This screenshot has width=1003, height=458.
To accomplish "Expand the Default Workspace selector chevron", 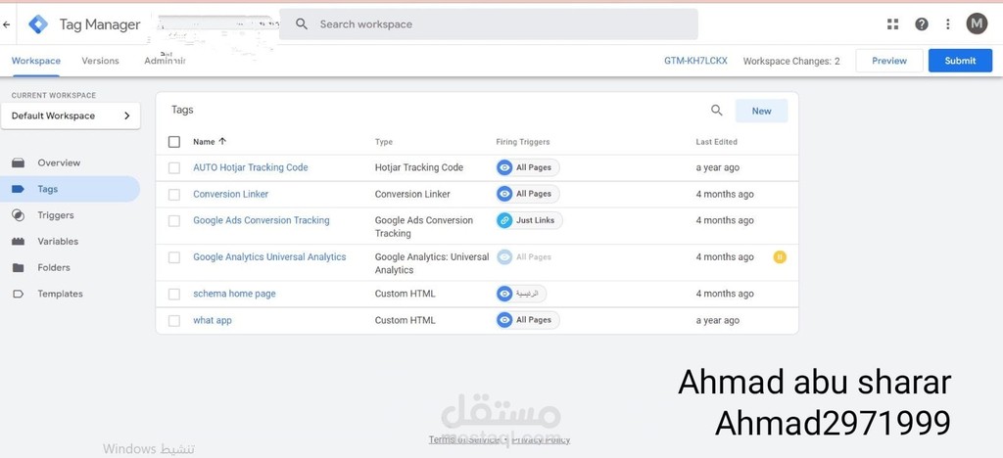I will point(126,115).
